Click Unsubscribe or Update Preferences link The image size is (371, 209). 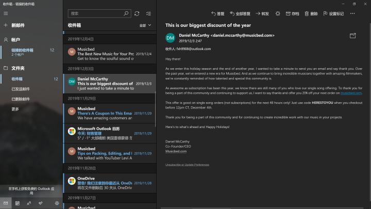187,165
